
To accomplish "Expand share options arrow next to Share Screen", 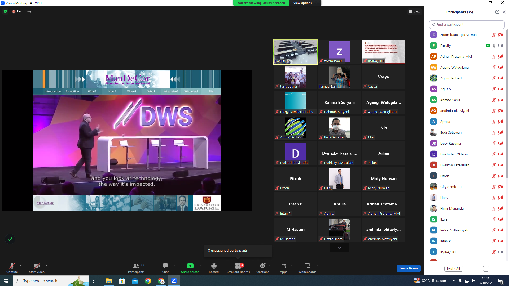I will pos(200,266).
